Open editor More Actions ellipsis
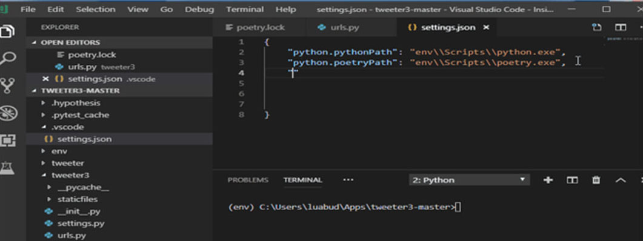 point(641,27)
